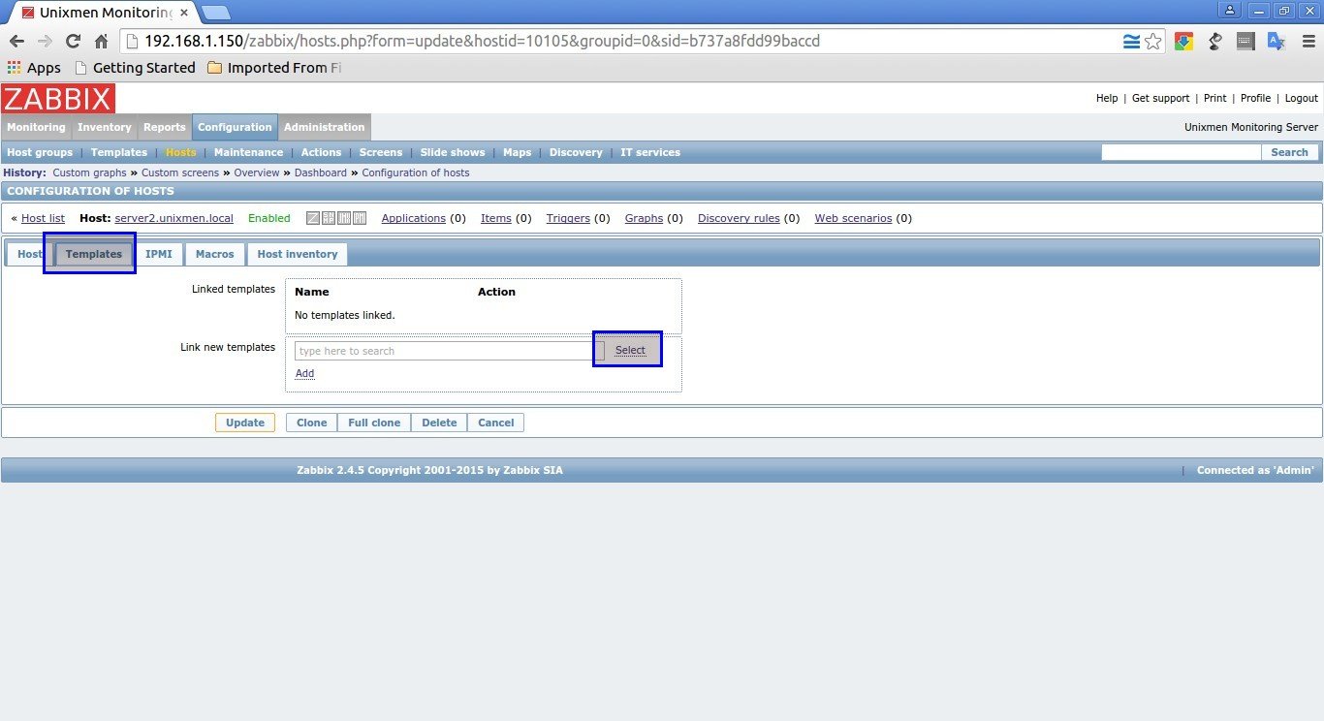Open the Profile link
The image size is (1324, 721).
point(1256,98)
